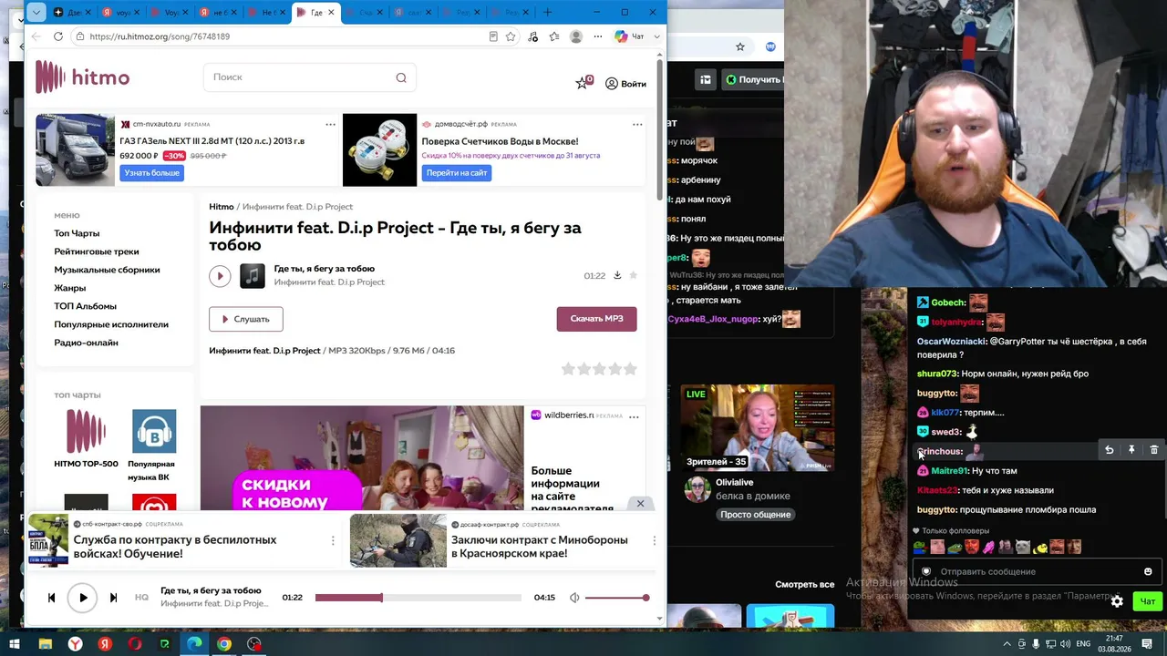Image resolution: width=1167 pixels, height=656 pixels.
Task: Open Музыкальные сборники menu item
Action: [107, 270]
